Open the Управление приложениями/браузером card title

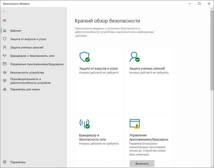tap(149, 137)
